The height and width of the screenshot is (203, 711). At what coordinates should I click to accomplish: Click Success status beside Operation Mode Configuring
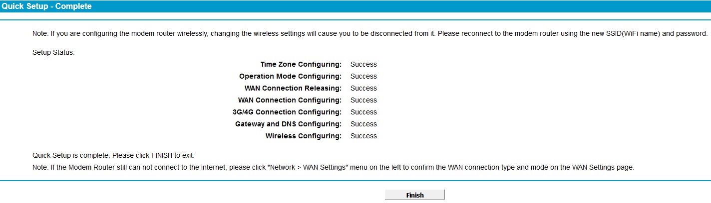363,76
